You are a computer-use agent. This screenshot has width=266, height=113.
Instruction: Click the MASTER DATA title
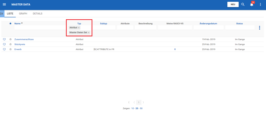[21, 4]
